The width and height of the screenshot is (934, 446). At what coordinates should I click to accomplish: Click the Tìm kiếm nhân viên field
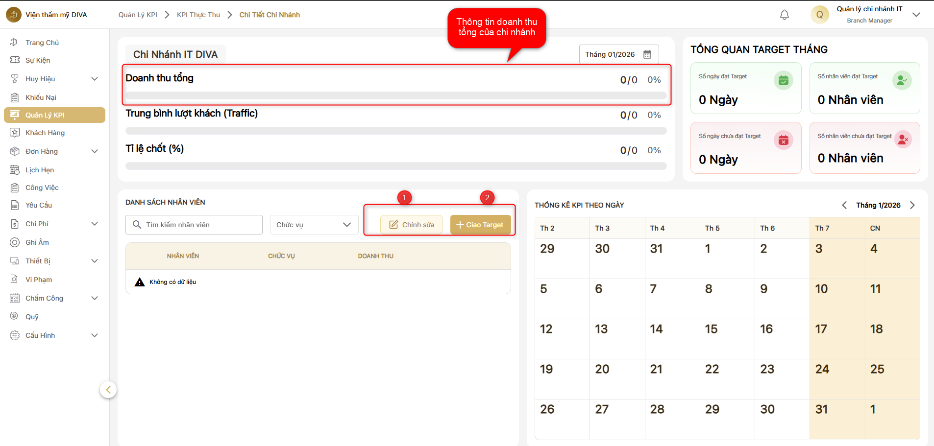point(201,225)
